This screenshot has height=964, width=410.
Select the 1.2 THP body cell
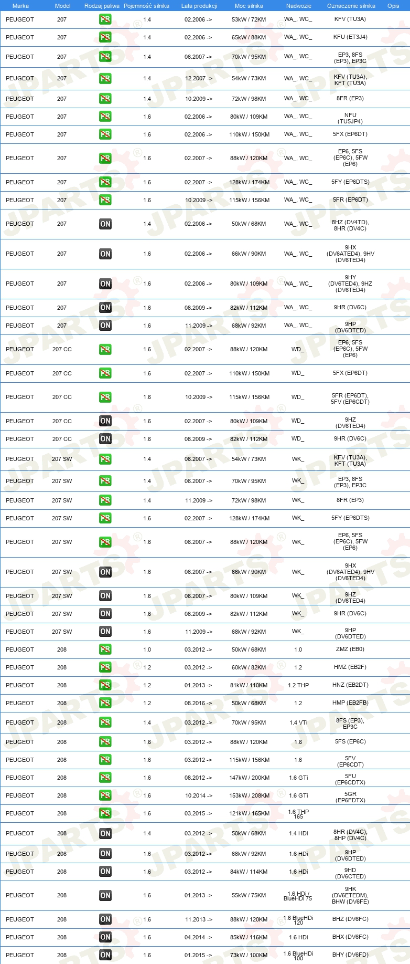(298, 685)
